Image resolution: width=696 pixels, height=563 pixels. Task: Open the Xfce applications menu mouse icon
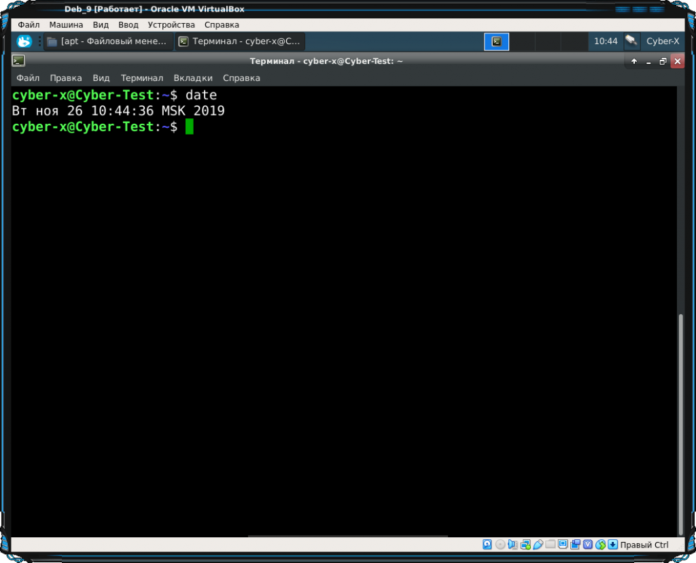coord(24,41)
